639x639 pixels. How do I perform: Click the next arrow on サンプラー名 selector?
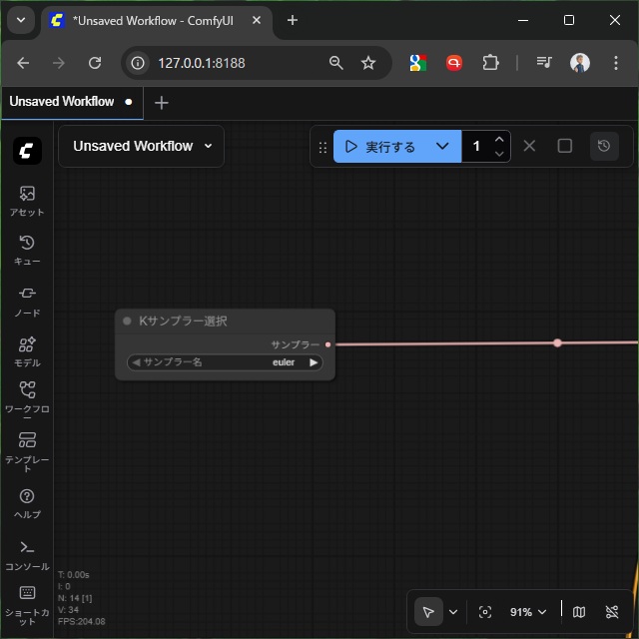pos(314,362)
